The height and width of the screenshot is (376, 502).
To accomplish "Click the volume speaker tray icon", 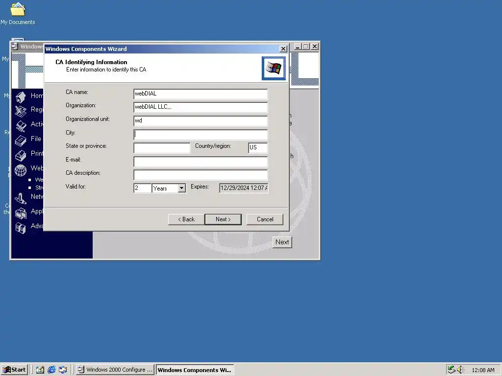I will click(x=460, y=370).
